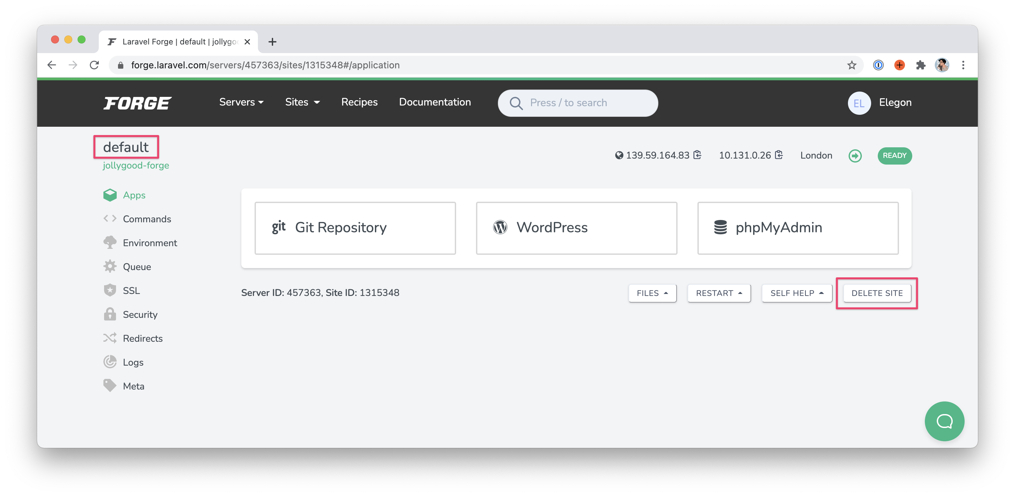Screen dimensions: 1015x497
Task: Click the Elegon account name
Action: pos(895,103)
